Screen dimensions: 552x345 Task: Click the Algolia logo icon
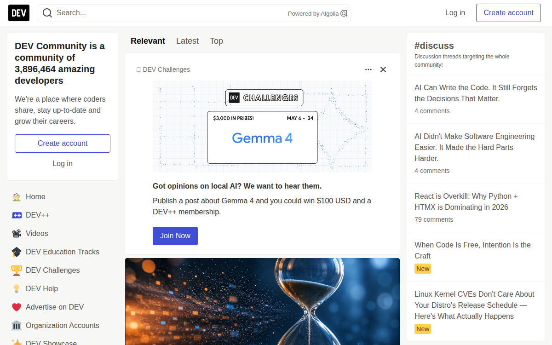[344, 13]
